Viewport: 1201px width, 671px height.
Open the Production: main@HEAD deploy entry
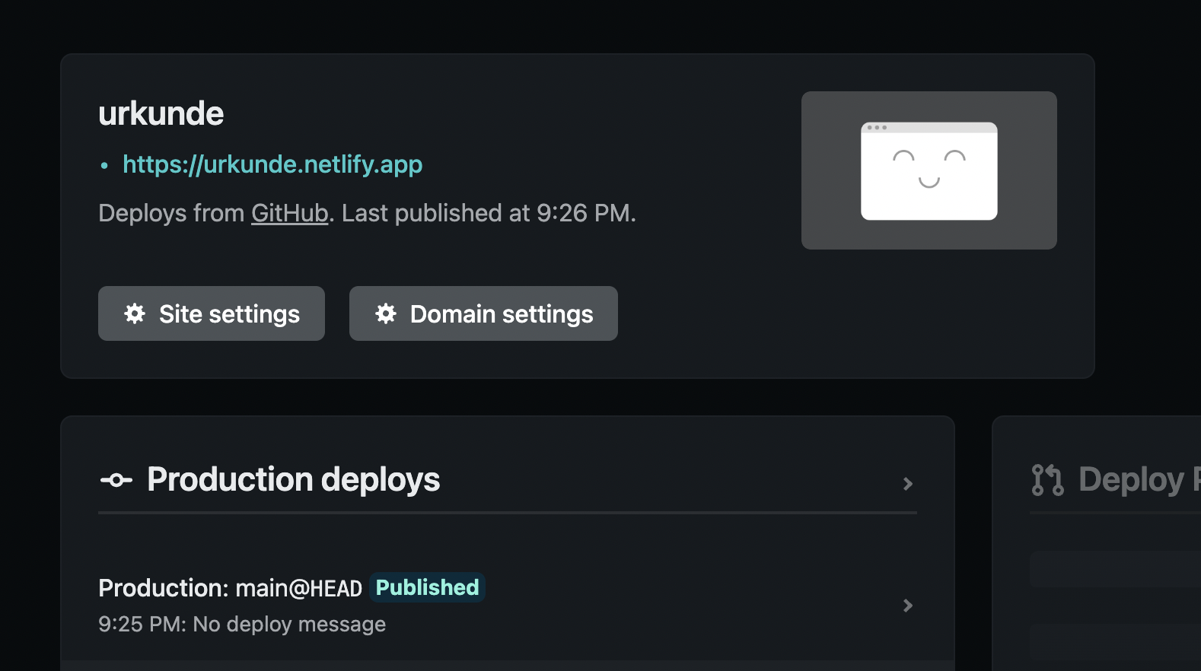coord(508,606)
